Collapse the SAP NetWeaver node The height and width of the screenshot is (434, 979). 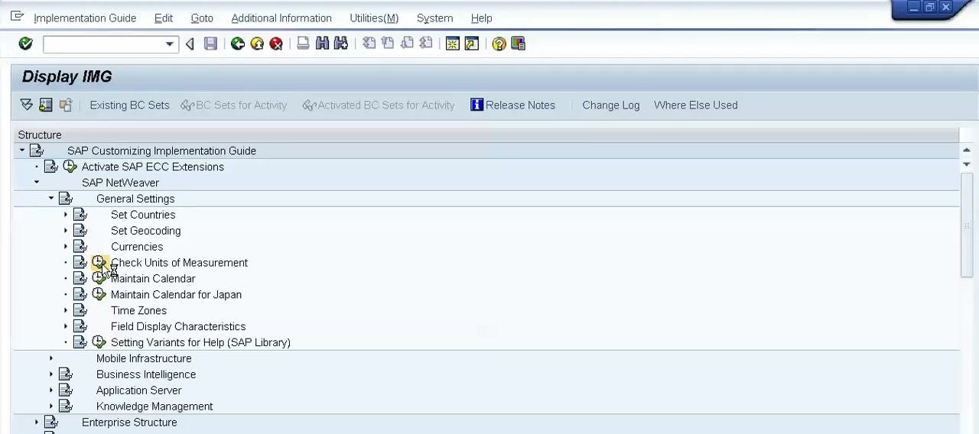pos(37,183)
